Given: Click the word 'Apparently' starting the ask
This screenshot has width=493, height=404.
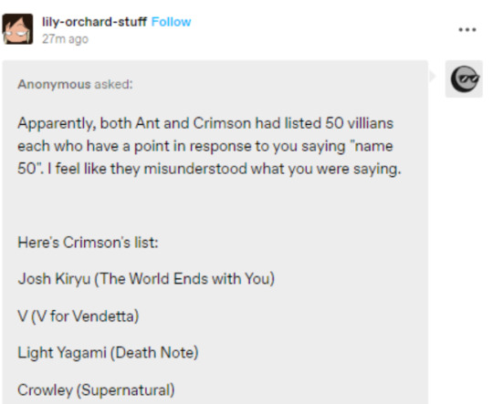Looking at the screenshot, I should pos(56,124).
